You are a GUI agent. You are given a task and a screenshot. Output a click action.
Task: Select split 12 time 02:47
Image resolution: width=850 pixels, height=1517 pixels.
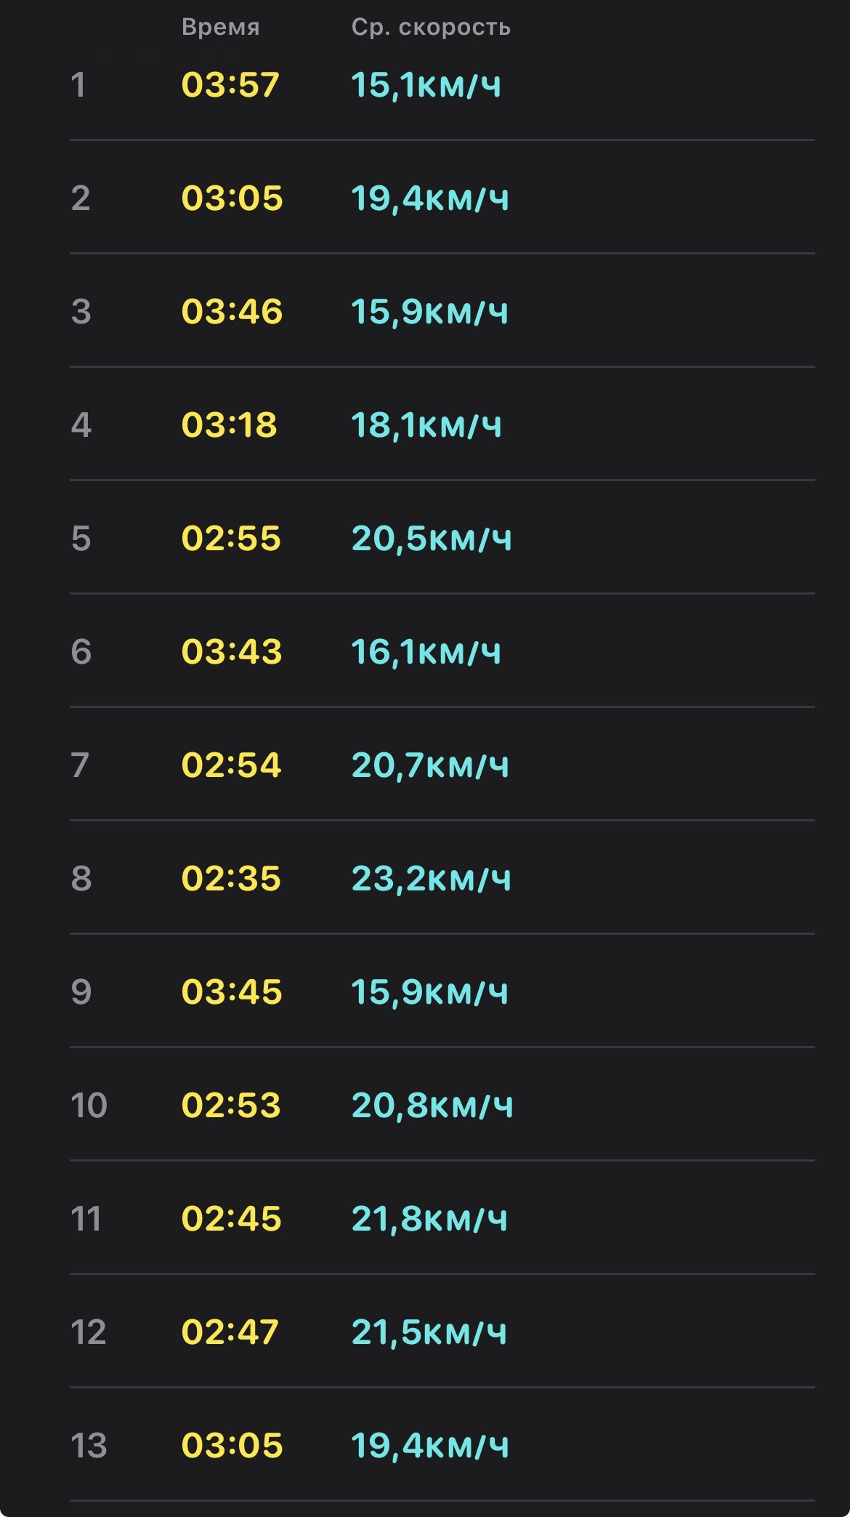[230, 1332]
